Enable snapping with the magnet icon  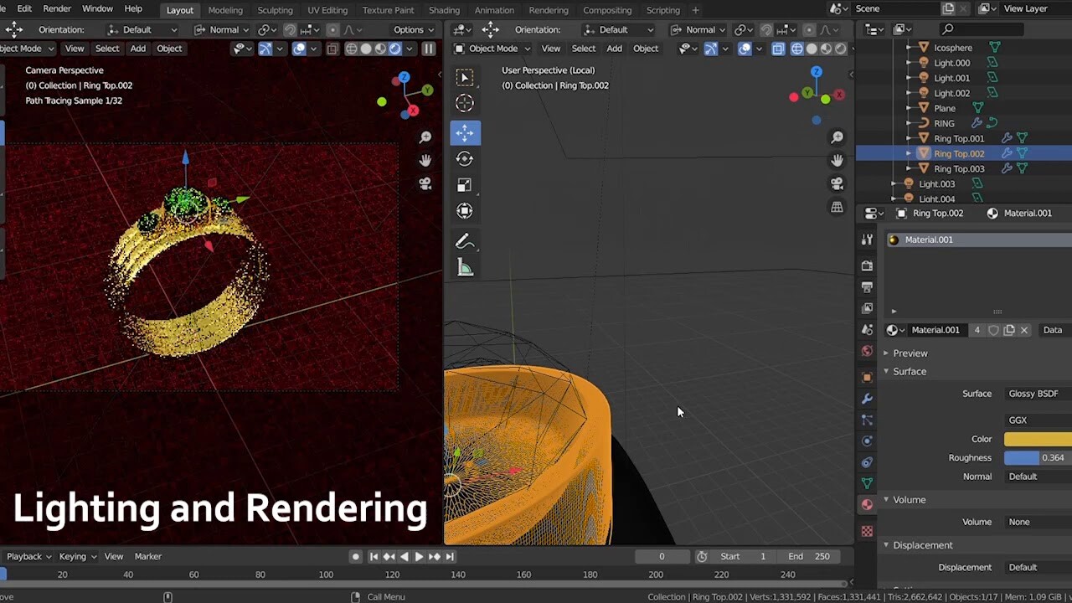click(743, 29)
